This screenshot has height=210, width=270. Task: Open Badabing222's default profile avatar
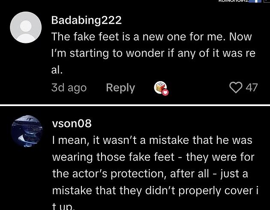tap(26, 27)
